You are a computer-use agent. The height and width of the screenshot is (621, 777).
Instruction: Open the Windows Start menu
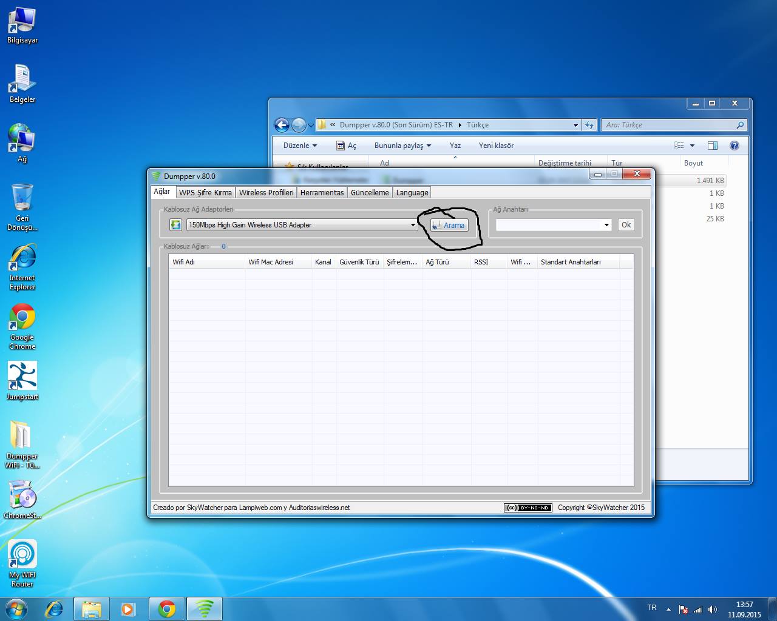(16, 608)
